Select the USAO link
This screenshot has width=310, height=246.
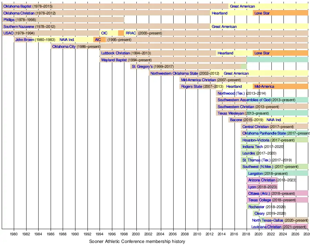[x=8, y=33]
